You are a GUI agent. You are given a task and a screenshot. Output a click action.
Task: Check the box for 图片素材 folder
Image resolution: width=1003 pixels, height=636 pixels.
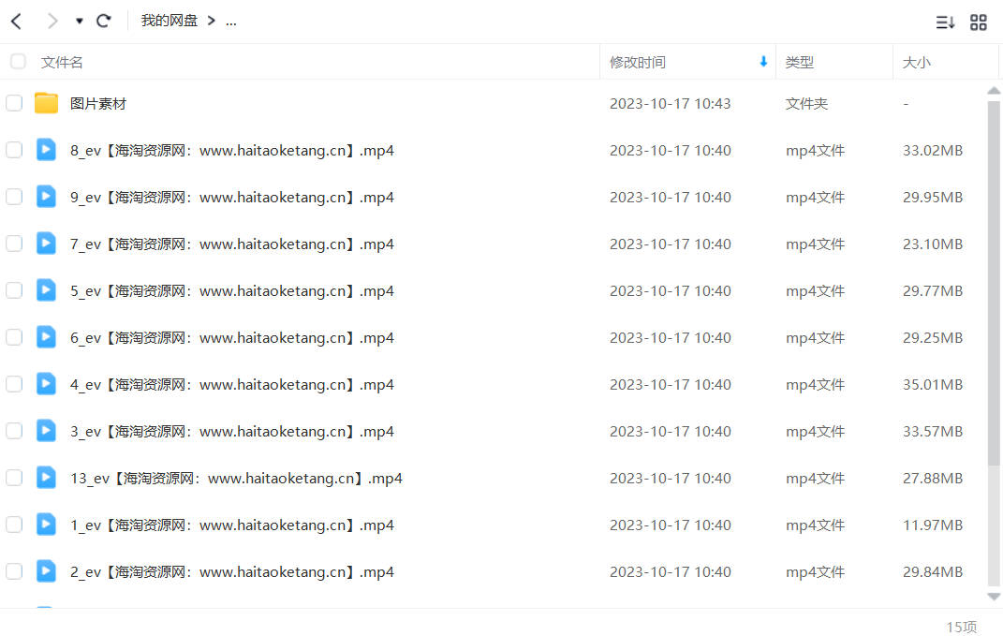click(14, 103)
